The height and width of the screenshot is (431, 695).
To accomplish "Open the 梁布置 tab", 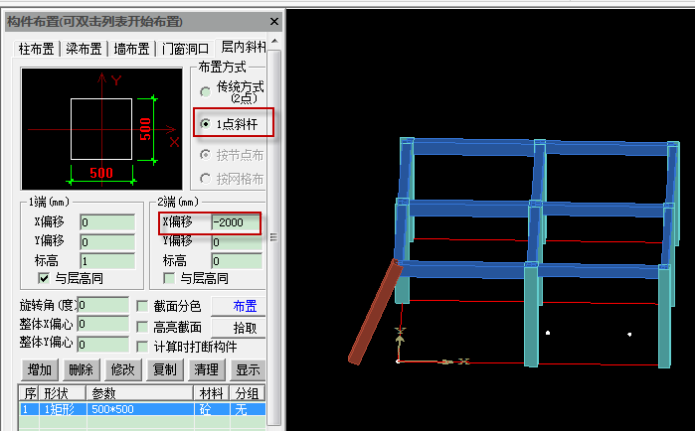I will 86,49.
